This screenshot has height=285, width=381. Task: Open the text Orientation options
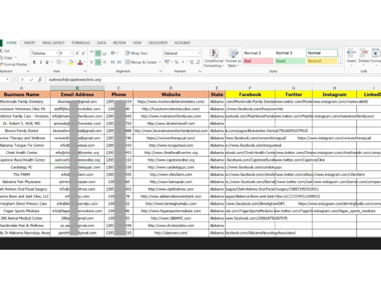[x=113, y=53]
